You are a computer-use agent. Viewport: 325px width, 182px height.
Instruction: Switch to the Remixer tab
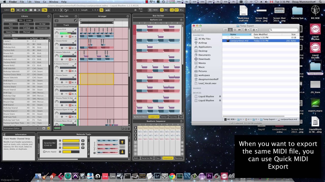click(x=179, y=158)
